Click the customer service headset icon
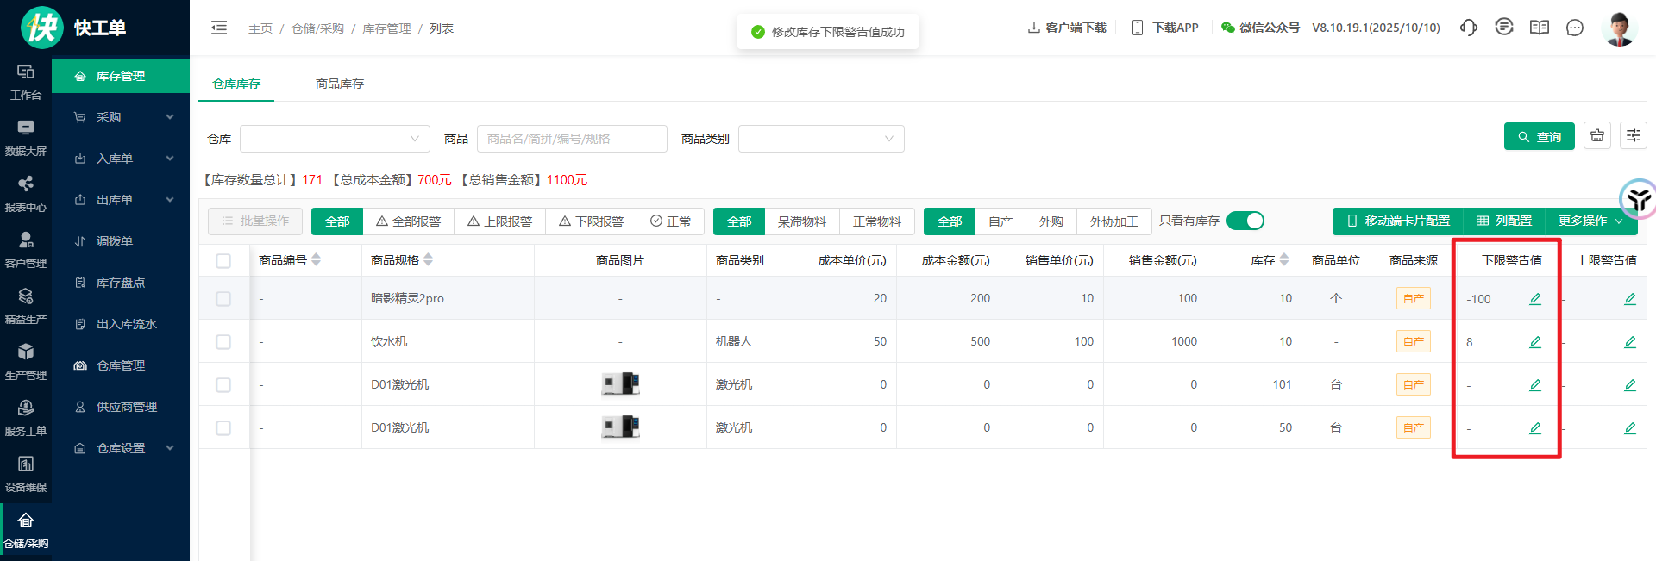 (x=1468, y=28)
